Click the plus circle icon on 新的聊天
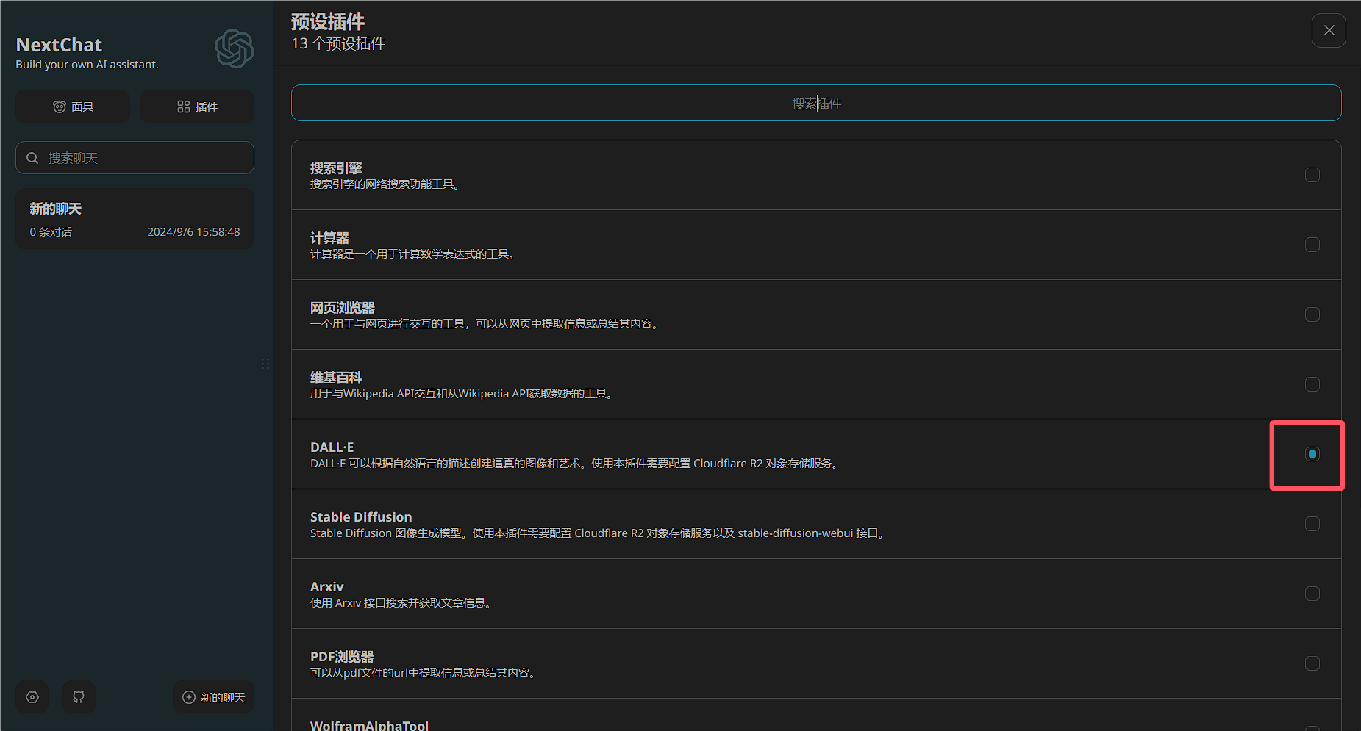Image resolution: width=1361 pixels, height=731 pixels. click(189, 697)
